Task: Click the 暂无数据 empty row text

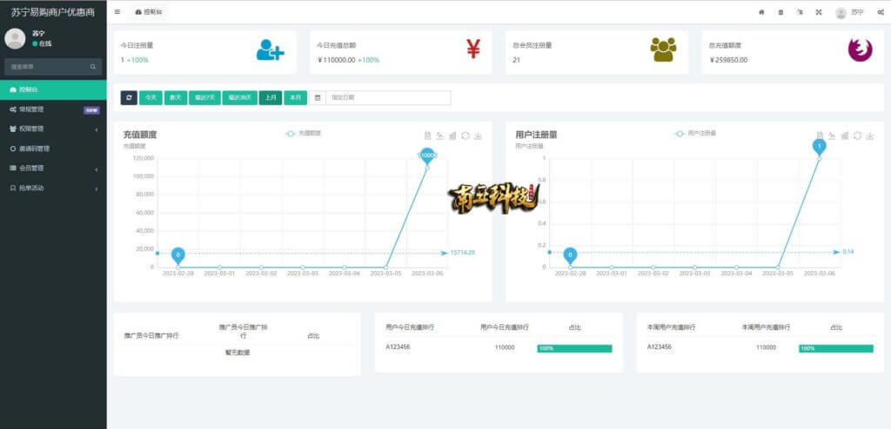Action: click(238, 353)
